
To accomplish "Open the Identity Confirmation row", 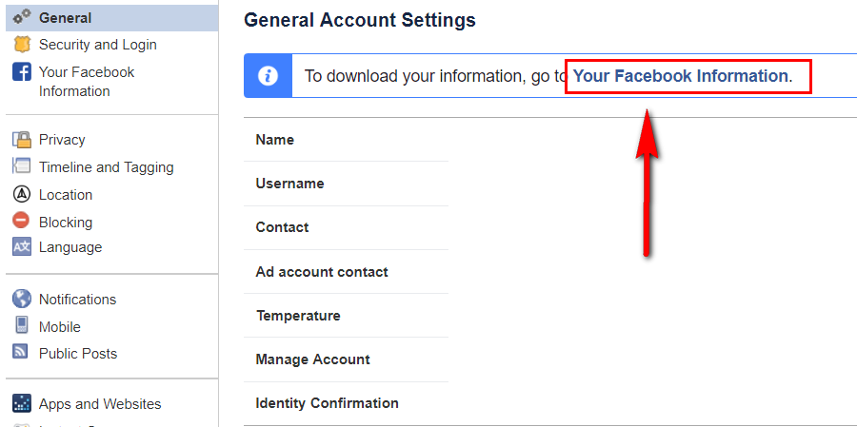I will [346, 403].
